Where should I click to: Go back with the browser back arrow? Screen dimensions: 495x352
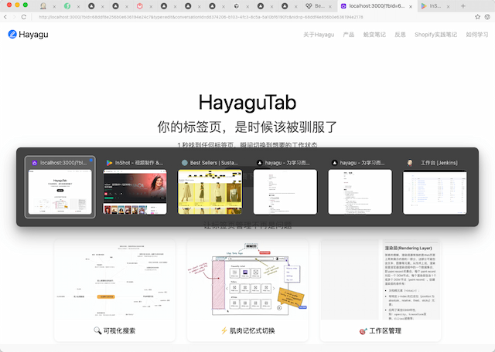coord(5,17)
